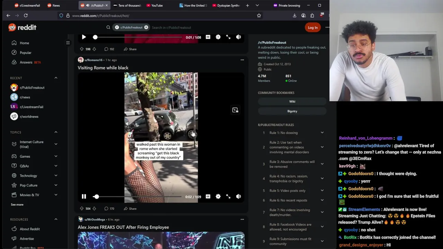Enter fullscreen on the Rome video

pyautogui.click(x=228, y=196)
